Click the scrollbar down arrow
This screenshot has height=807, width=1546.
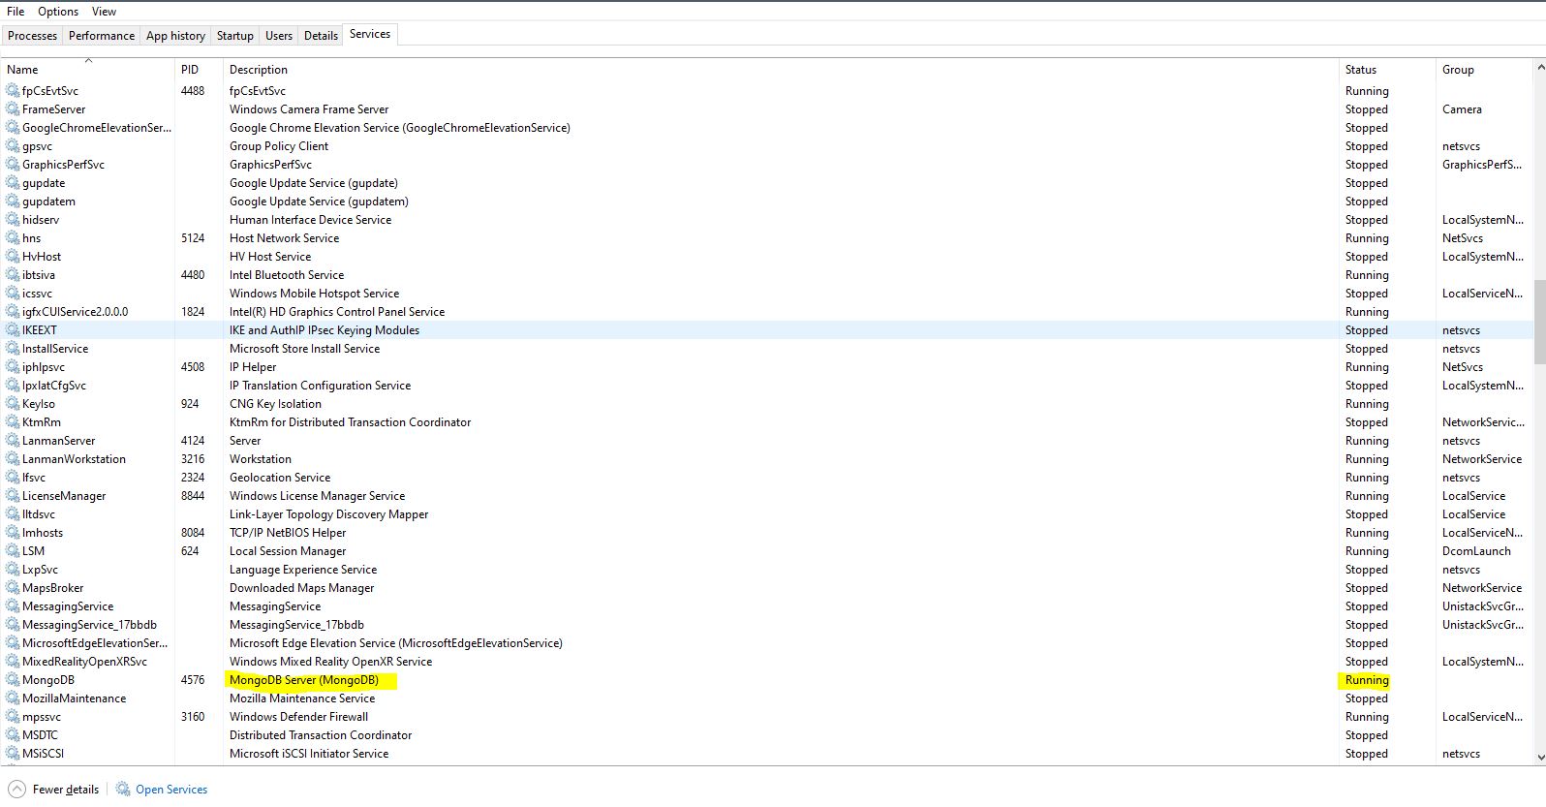point(1539,757)
